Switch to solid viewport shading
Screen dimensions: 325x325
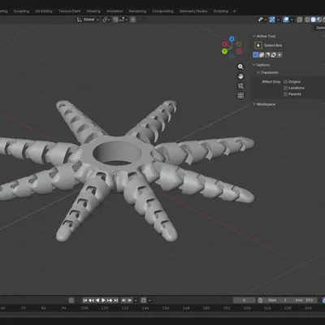coord(313,19)
